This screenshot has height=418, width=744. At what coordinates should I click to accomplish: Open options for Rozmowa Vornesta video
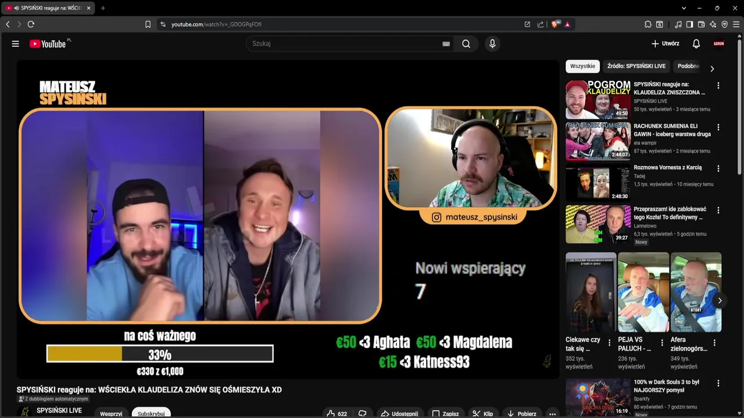pyautogui.click(x=718, y=168)
